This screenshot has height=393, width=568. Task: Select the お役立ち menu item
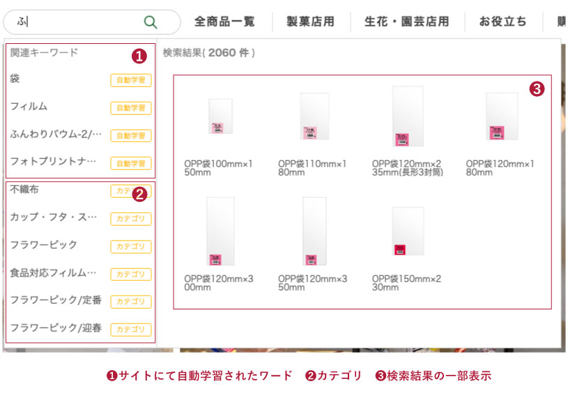(x=502, y=22)
